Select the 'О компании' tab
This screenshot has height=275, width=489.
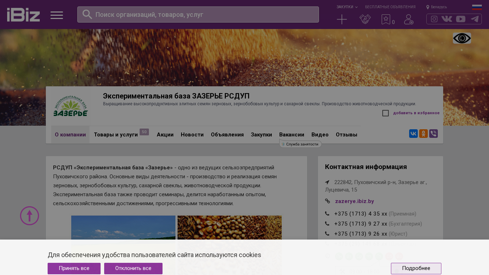pos(70,135)
